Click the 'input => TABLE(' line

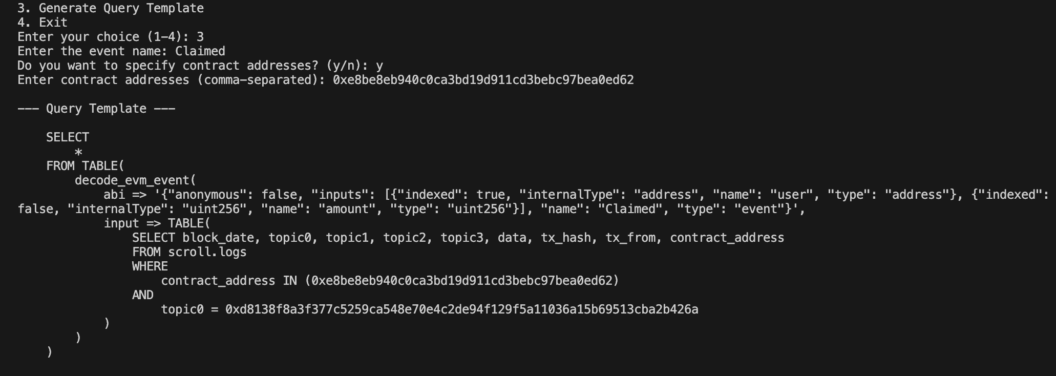coord(157,223)
